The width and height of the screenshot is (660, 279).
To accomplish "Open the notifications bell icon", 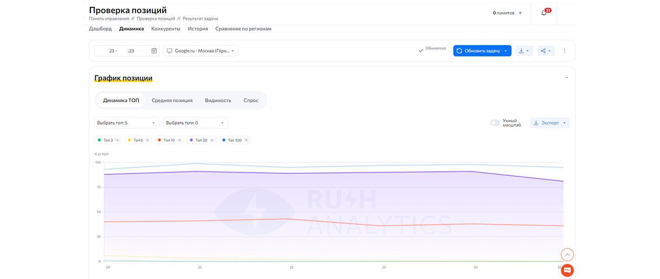I will (x=544, y=13).
